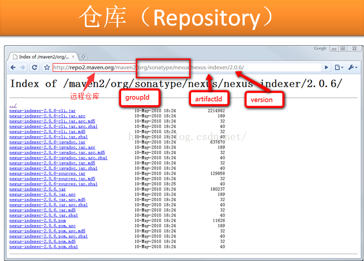Open nexus-indexer-2.0.6.jar.asc link
Screen dimensions: 364x261
(42, 194)
